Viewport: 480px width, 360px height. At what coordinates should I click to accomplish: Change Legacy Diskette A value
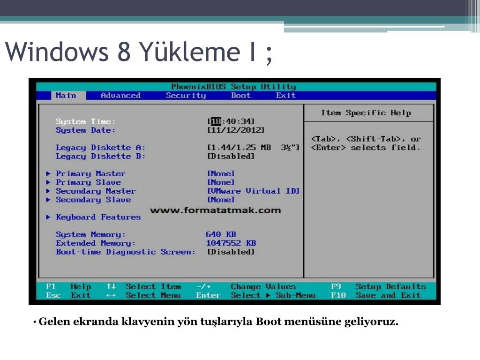click(x=253, y=148)
